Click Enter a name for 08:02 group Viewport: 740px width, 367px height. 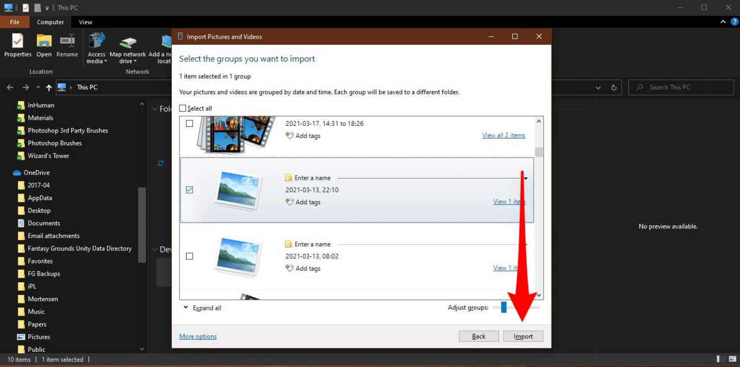point(313,245)
